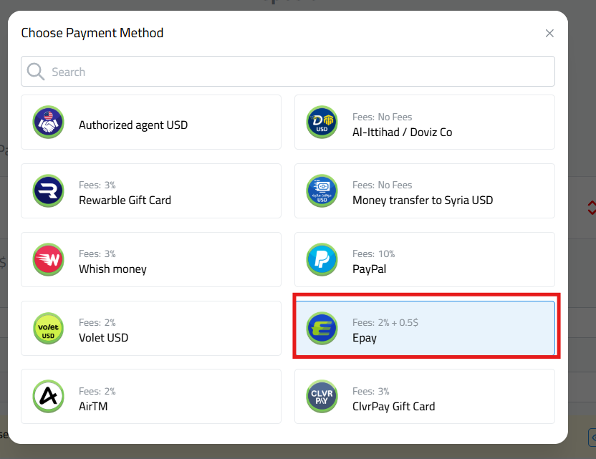Click the Rewarble Gift Card icon
This screenshot has width=596, height=459.
[x=48, y=190]
